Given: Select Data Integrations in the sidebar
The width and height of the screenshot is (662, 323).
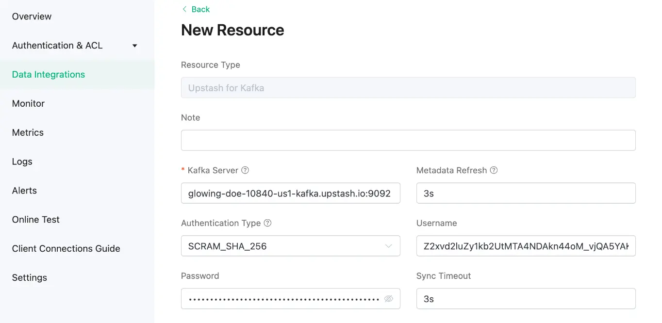Looking at the screenshot, I should (x=48, y=74).
